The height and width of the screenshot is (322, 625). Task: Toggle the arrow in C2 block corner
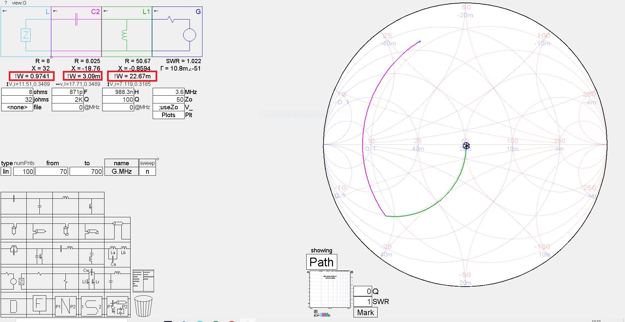pos(55,11)
